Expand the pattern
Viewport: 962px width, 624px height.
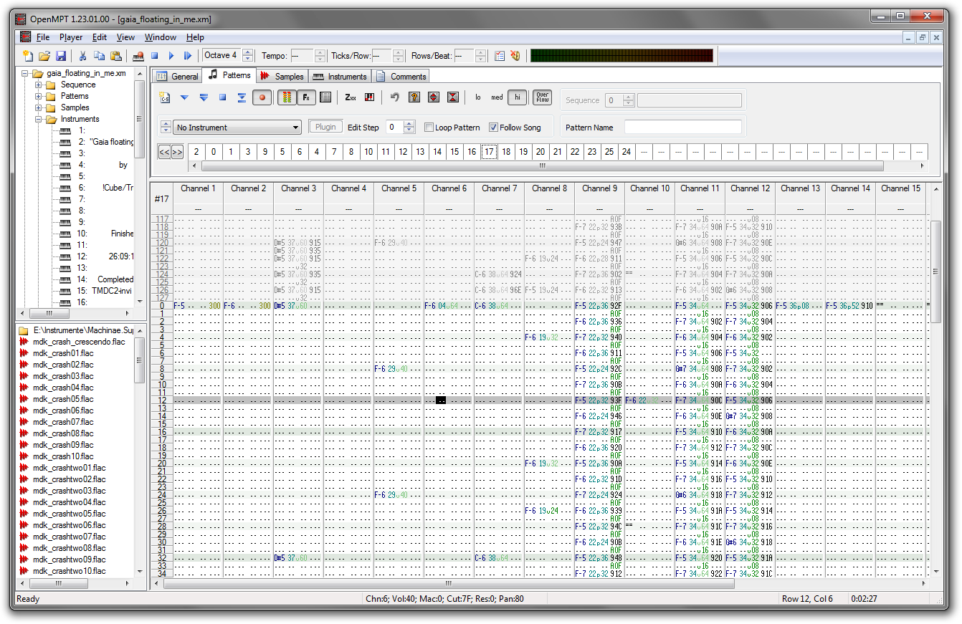coord(433,97)
